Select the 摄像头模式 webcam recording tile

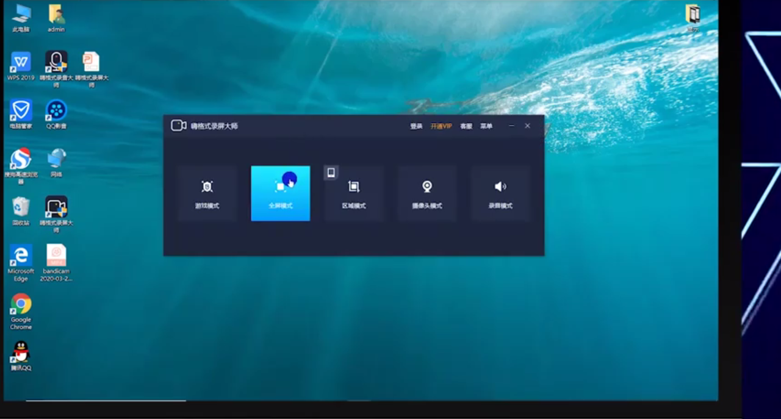pos(427,193)
